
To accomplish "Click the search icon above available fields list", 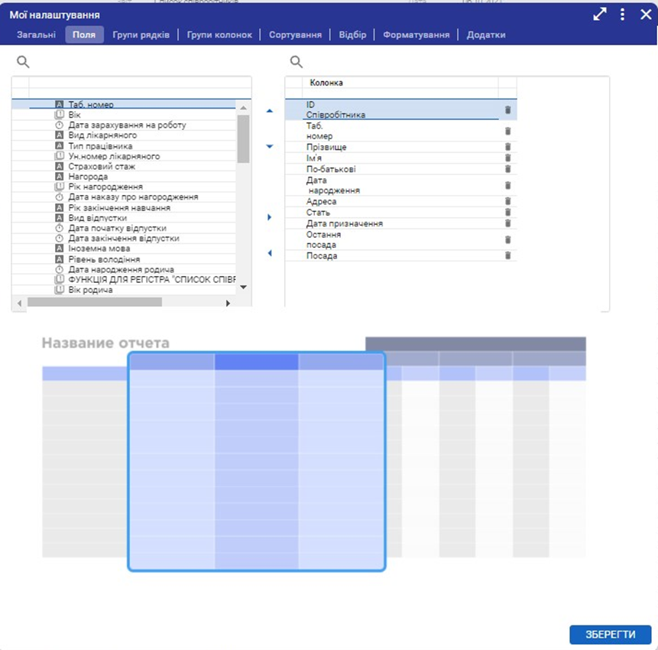I will point(23,62).
